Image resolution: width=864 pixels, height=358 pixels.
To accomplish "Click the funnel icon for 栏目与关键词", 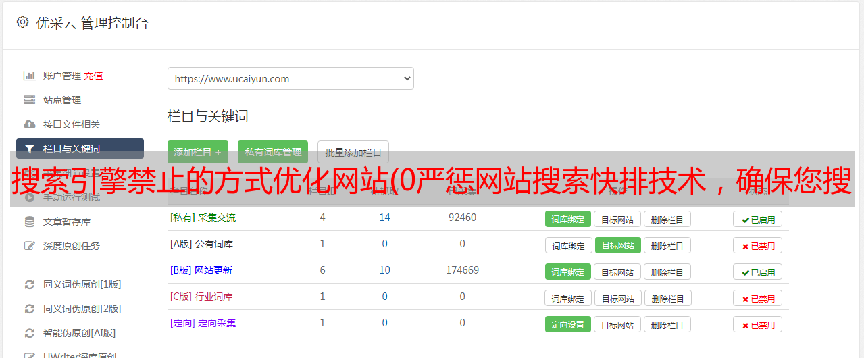I will point(30,149).
